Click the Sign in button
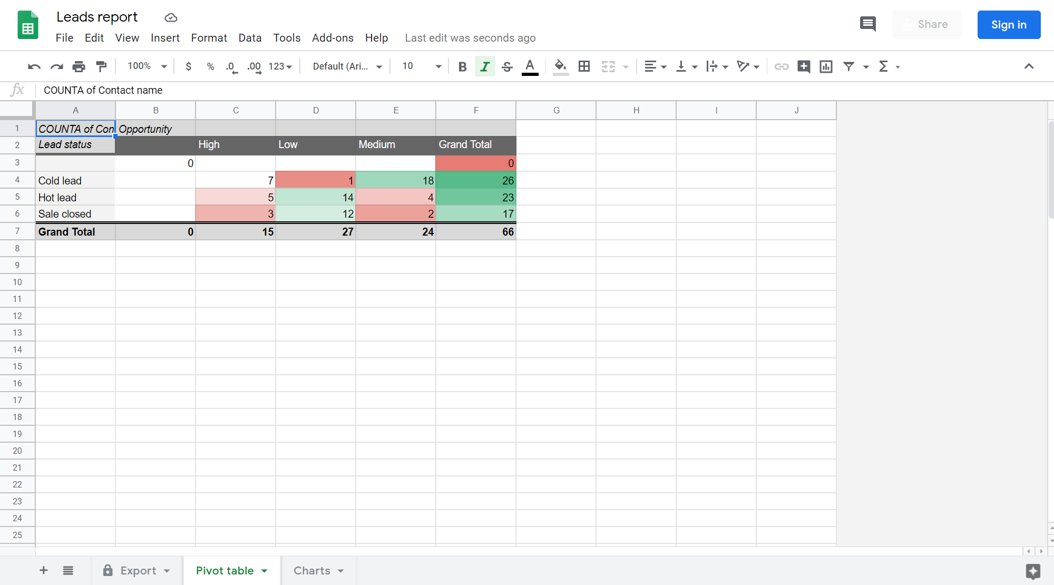 coord(1008,25)
